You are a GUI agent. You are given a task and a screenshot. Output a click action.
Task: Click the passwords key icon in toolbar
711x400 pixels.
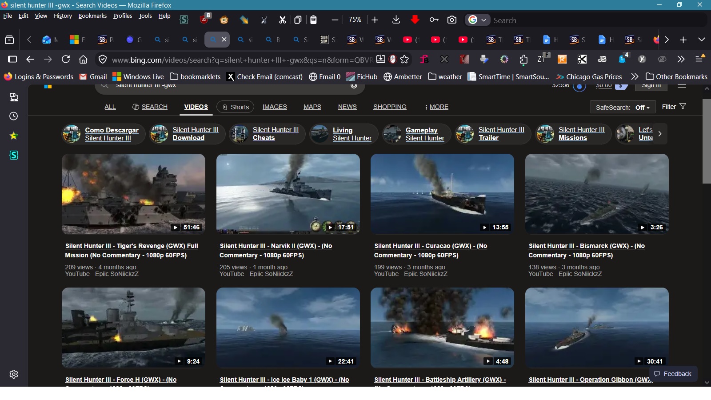434,20
